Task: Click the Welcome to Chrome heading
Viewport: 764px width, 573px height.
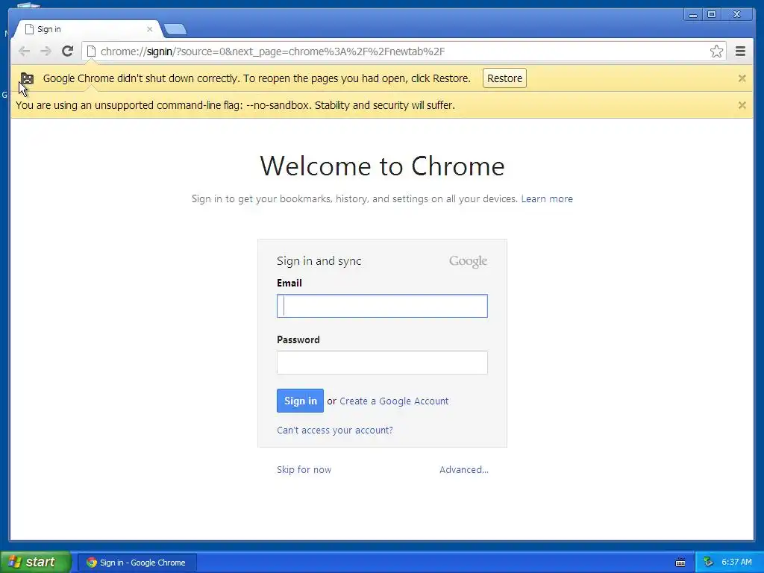Action: pyautogui.click(x=382, y=166)
